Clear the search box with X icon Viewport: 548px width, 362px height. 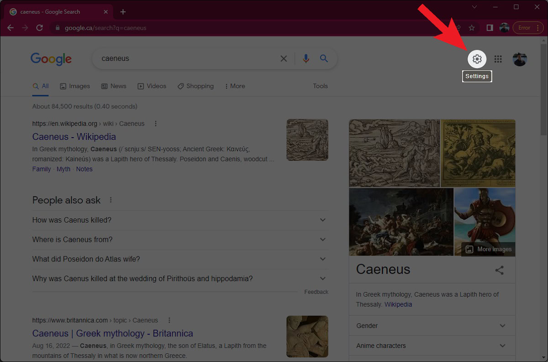tap(284, 59)
